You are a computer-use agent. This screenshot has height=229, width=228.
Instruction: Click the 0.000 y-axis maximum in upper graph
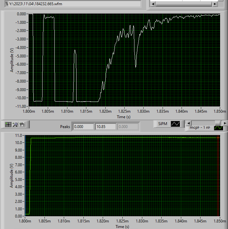click(22, 14)
